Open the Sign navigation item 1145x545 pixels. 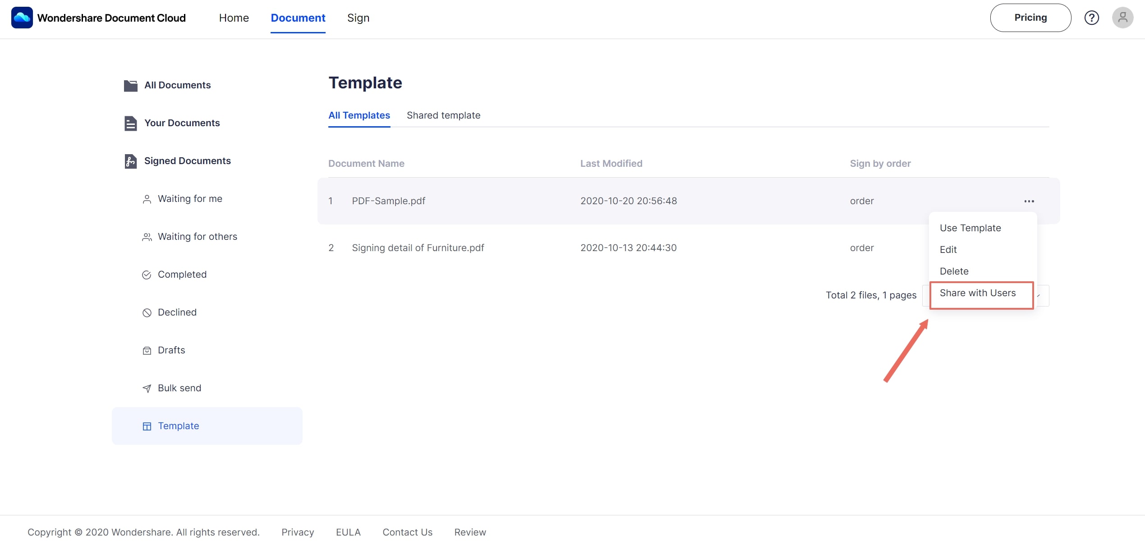tap(358, 18)
